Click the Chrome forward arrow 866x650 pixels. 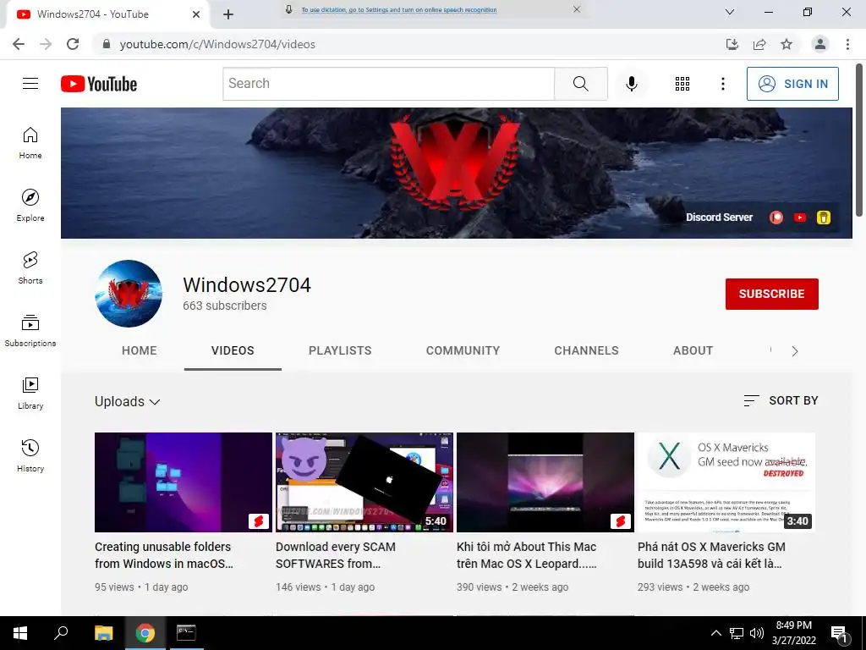coord(46,44)
